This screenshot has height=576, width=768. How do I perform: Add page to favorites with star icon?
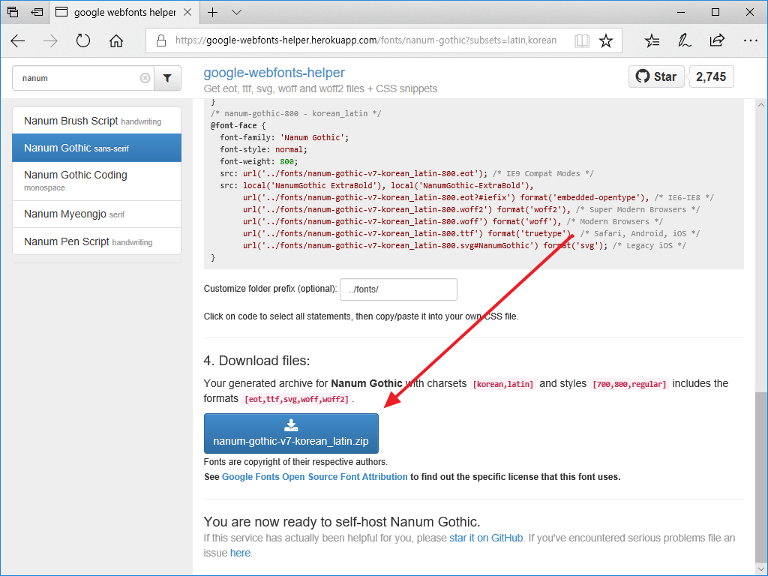coord(606,40)
